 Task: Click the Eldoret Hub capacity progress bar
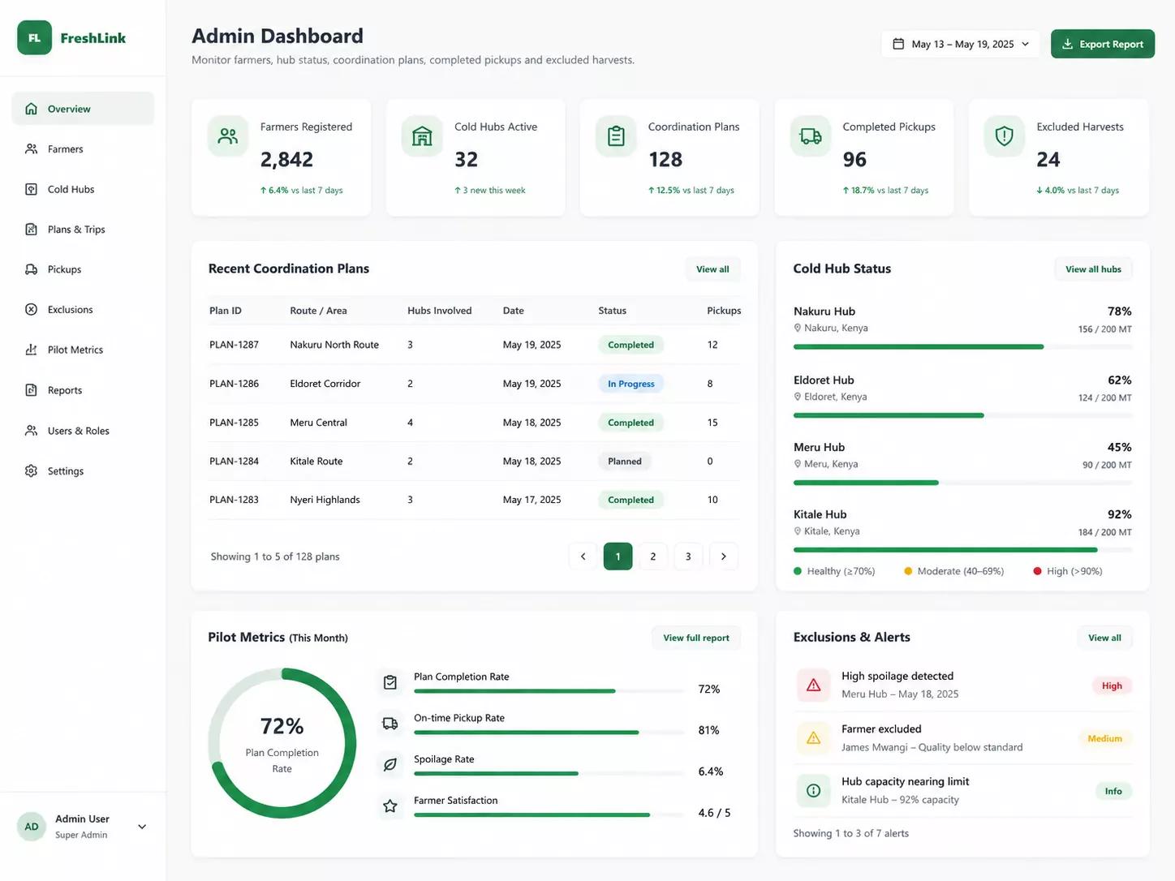[962, 415]
